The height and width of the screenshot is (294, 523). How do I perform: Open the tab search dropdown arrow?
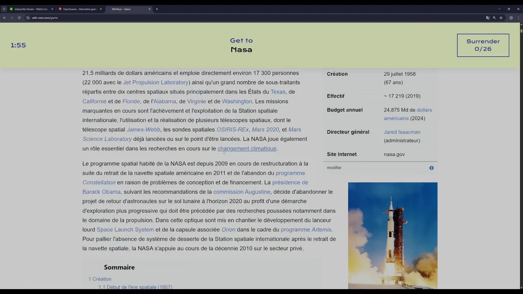point(4,9)
